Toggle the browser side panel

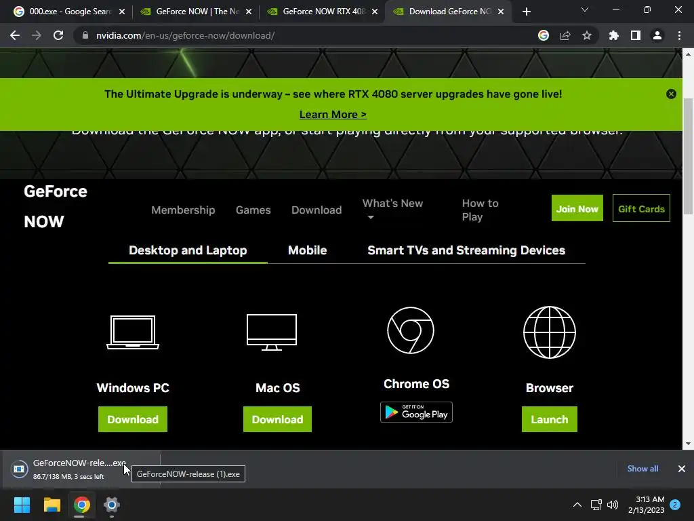636,35
